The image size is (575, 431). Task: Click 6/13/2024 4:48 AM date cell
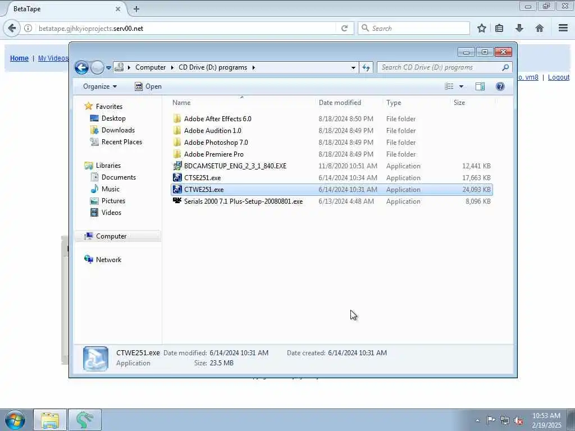tap(346, 201)
